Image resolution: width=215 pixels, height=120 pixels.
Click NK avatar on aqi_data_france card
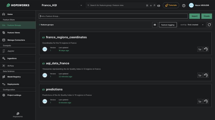point(45,75)
